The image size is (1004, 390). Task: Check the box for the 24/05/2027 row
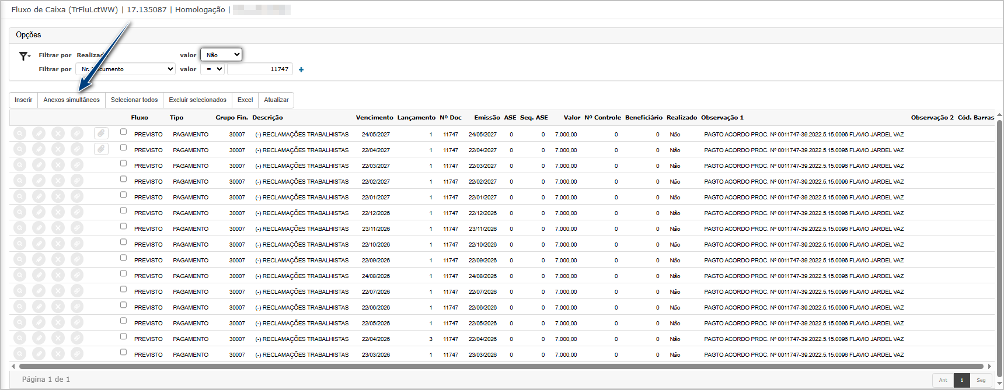point(123,132)
